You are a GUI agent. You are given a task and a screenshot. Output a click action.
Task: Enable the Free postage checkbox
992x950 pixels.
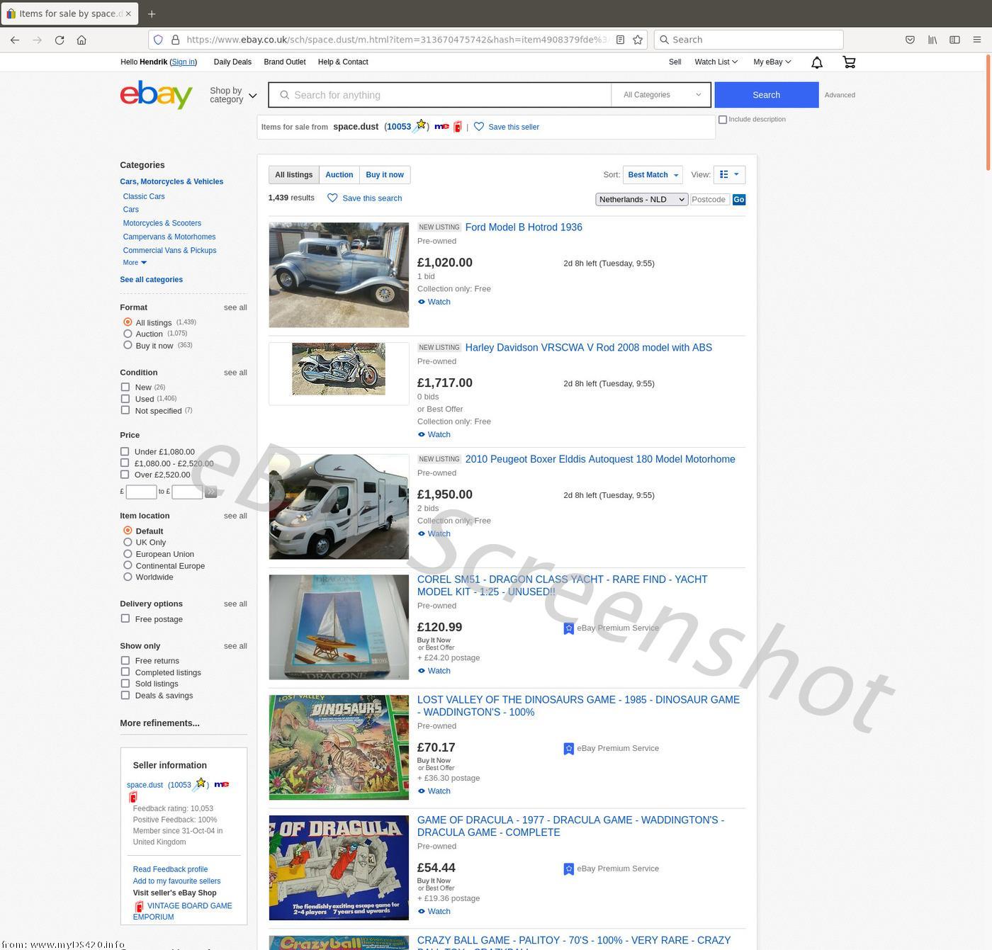(x=125, y=618)
